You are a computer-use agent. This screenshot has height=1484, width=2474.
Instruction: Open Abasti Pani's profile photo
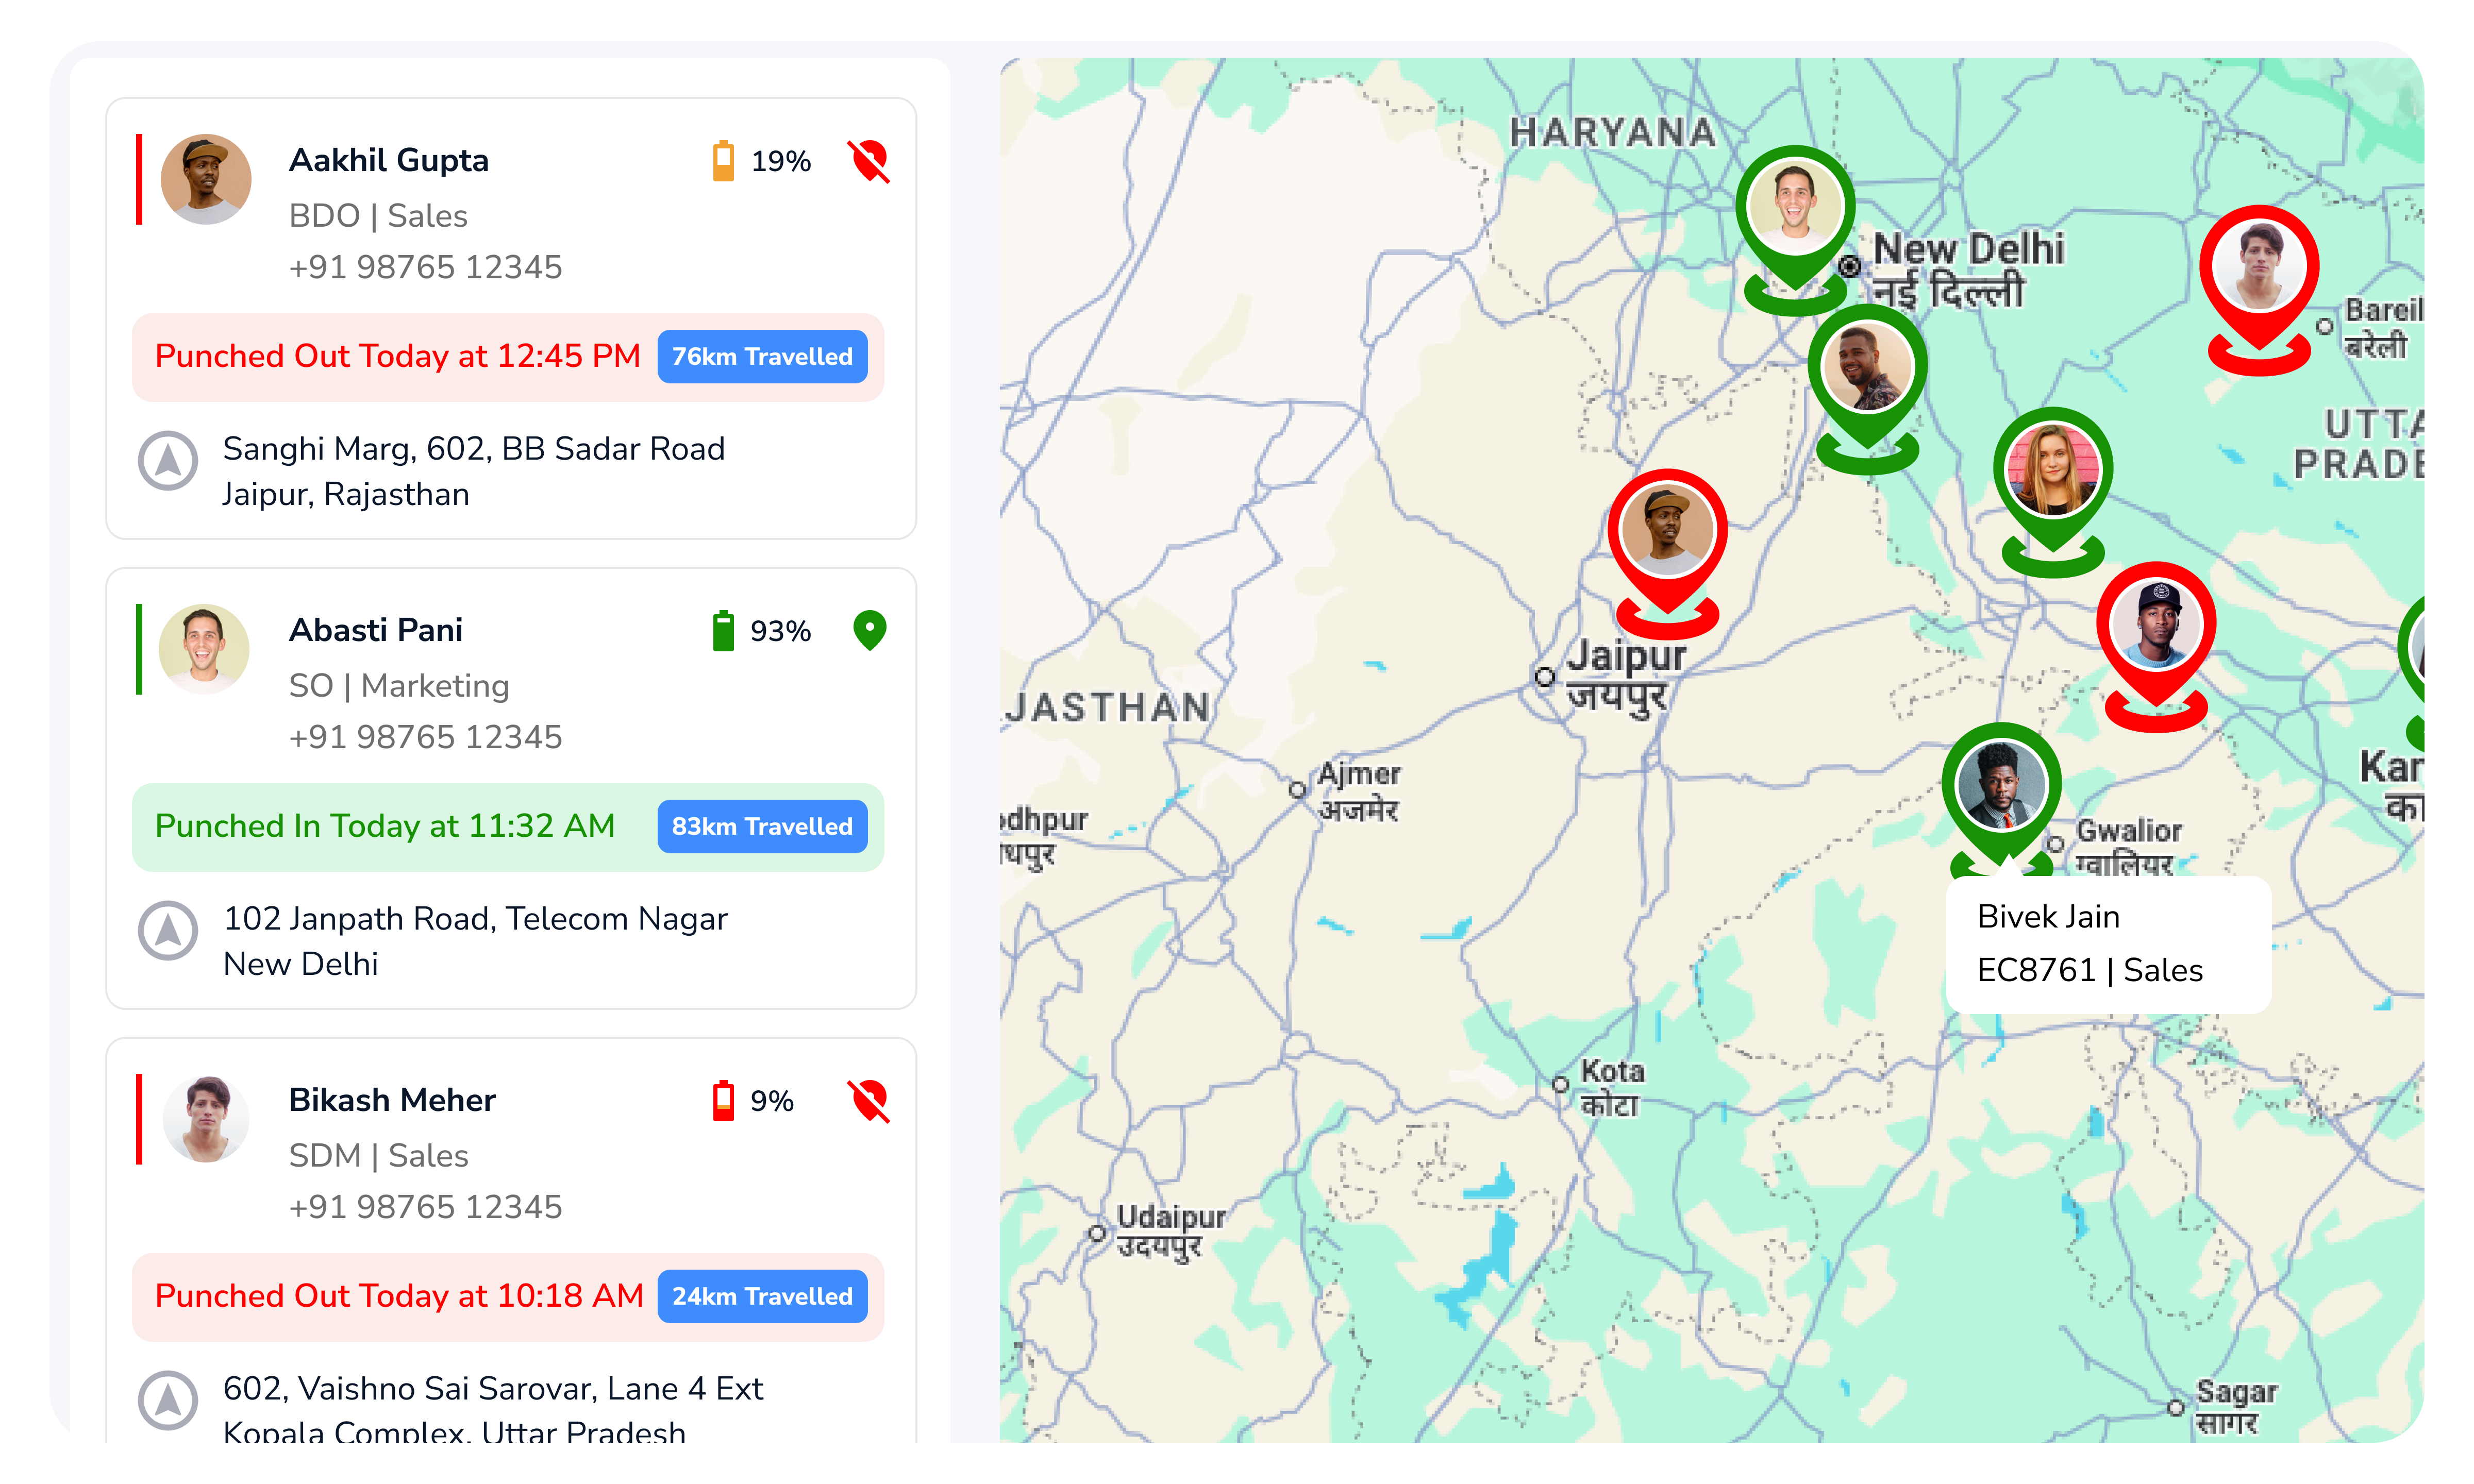(x=204, y=649)
